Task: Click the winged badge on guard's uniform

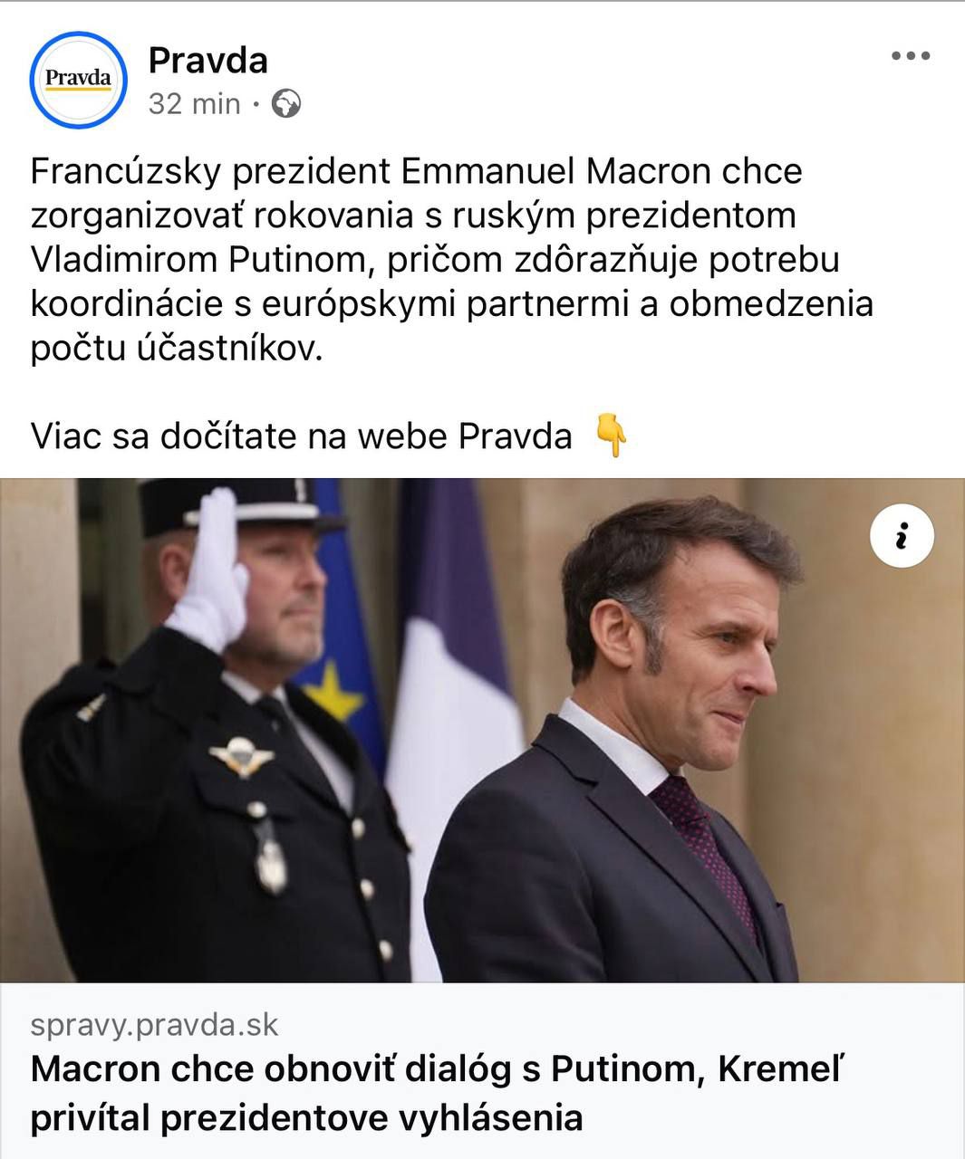Action: 240,757
